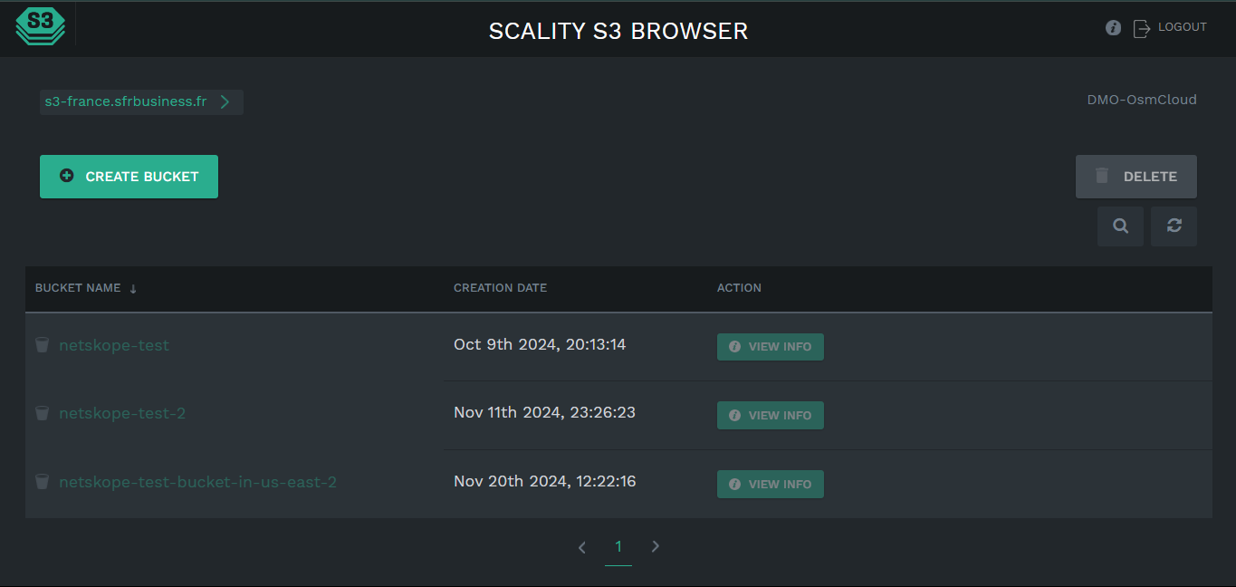Click the netskope-test bucket icon
1236x587 pixels.
(42, 345)
